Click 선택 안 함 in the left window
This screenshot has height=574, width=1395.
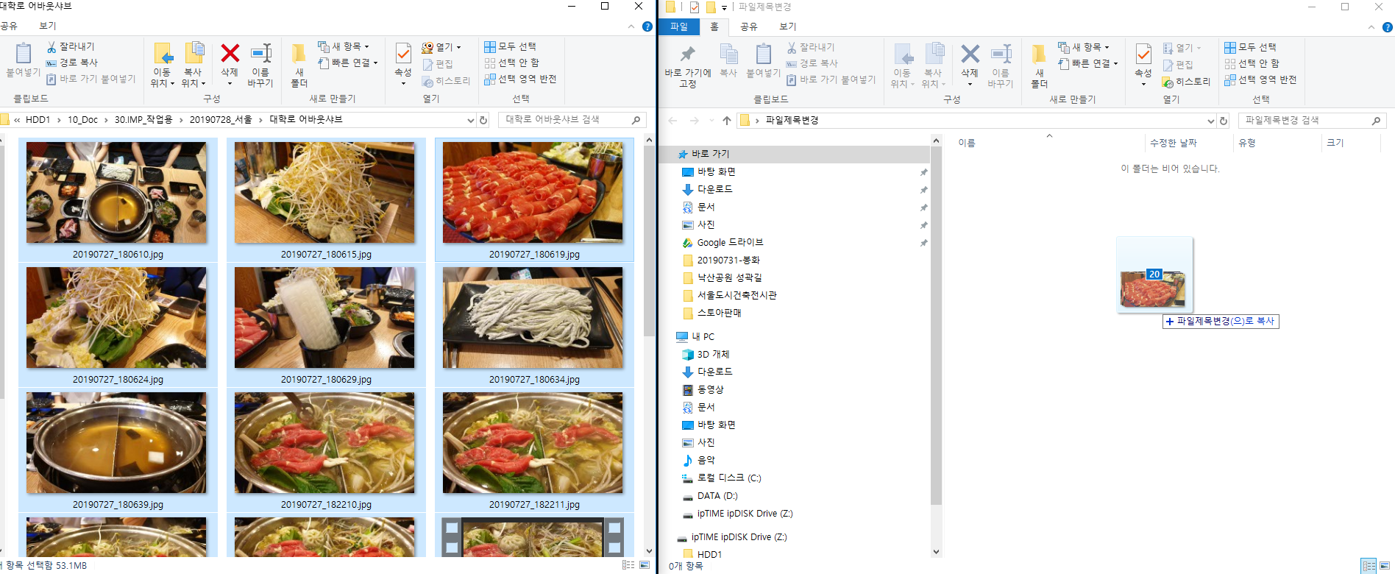511,63
